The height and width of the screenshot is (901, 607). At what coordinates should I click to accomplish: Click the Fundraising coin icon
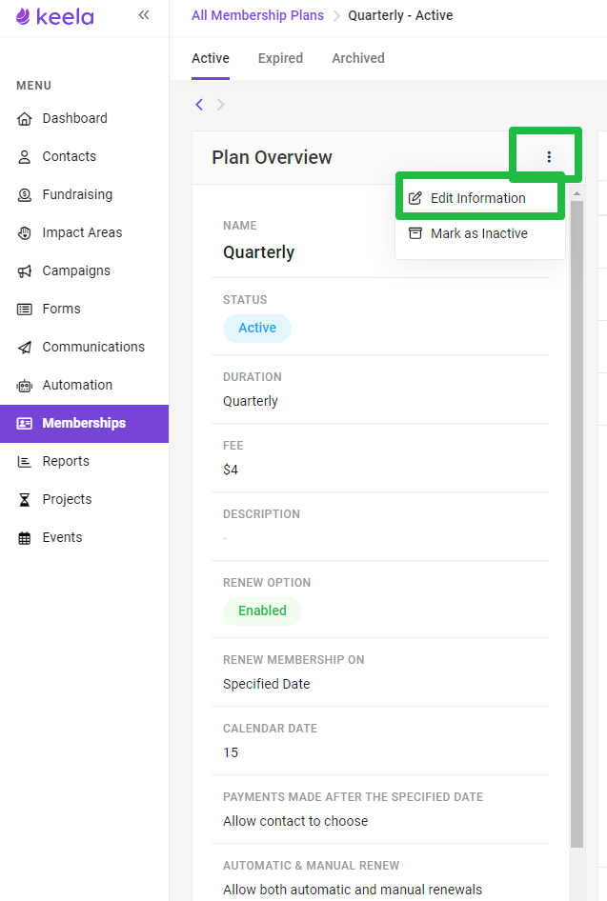[x=24, y=195]
